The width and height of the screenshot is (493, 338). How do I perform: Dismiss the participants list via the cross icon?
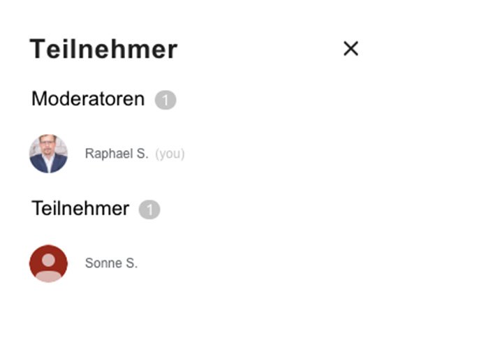(351, 48)
